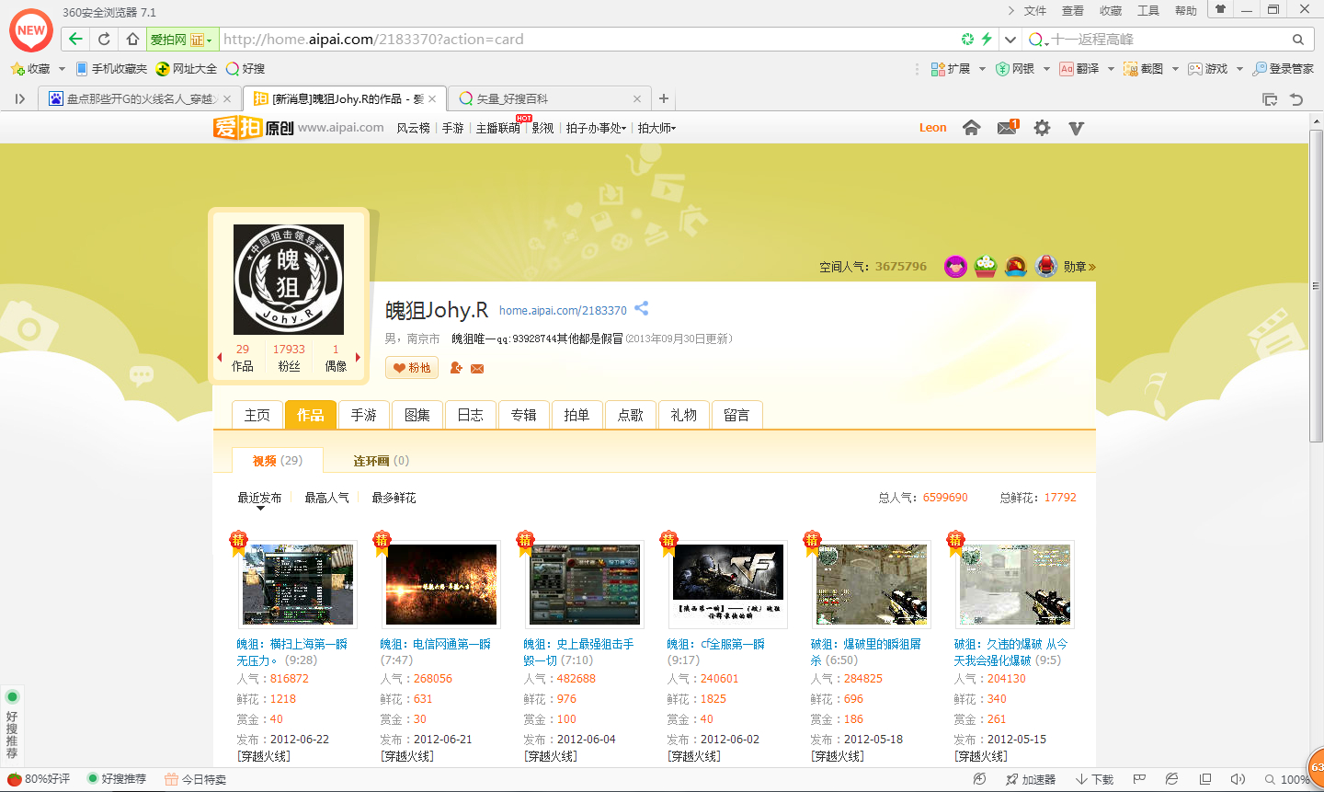This screenshot has width=1324, height=792.
Task: Click the left red arrow beside 作品
Action: click(219, 357)
